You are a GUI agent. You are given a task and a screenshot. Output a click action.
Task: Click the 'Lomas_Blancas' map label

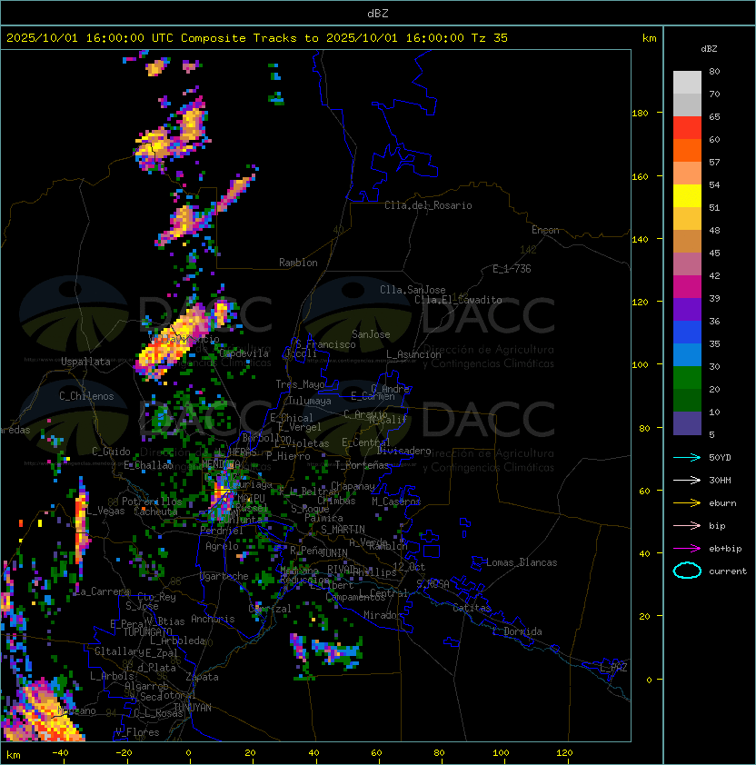(x=522, y=562)
